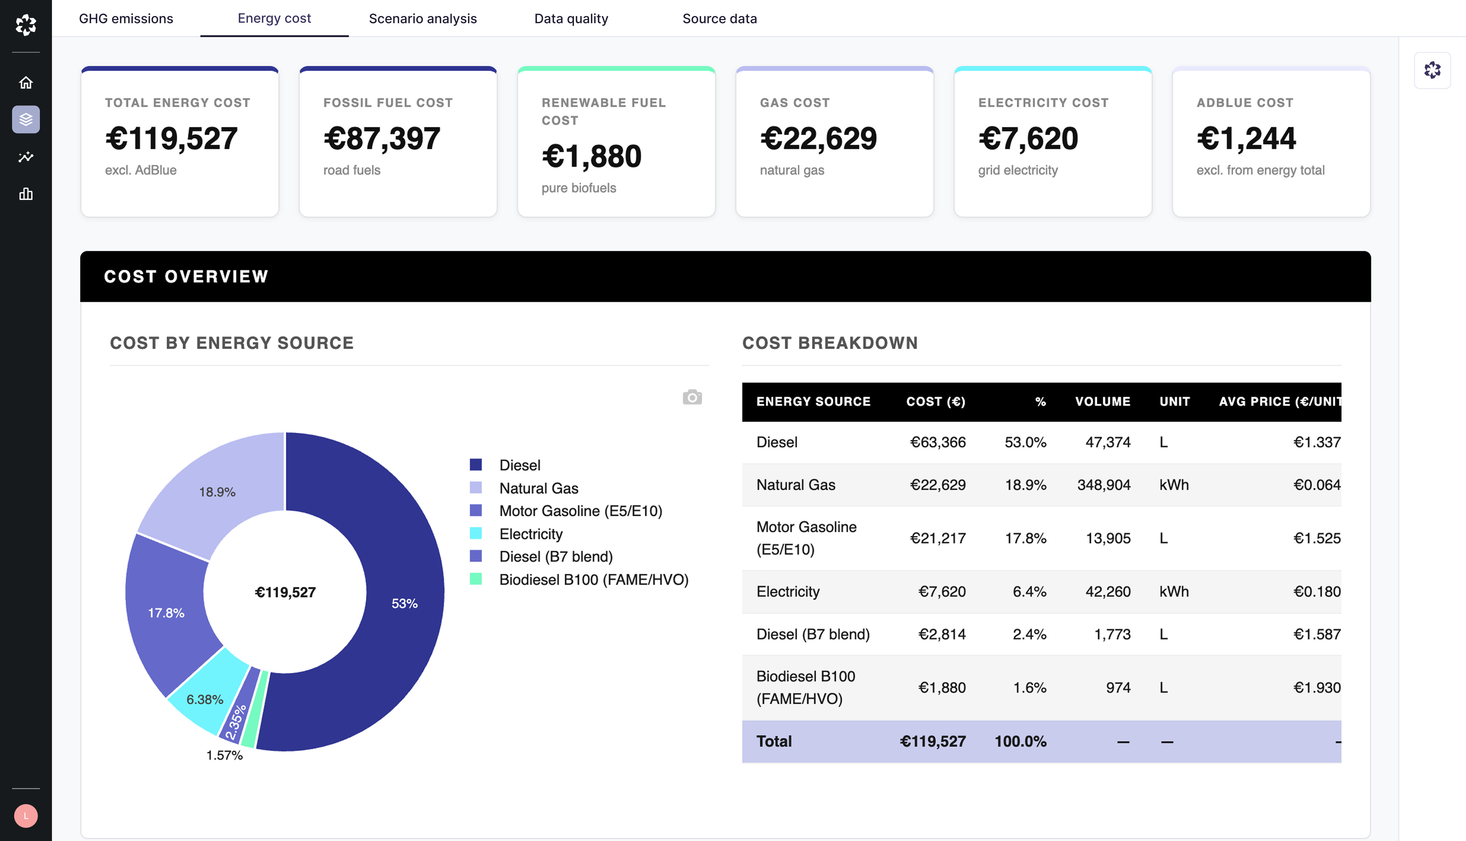Click the COST (€) column header

(x=936, y=401)
